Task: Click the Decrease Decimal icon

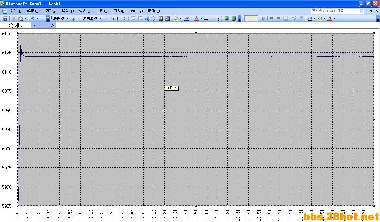Action: point(301,18)
